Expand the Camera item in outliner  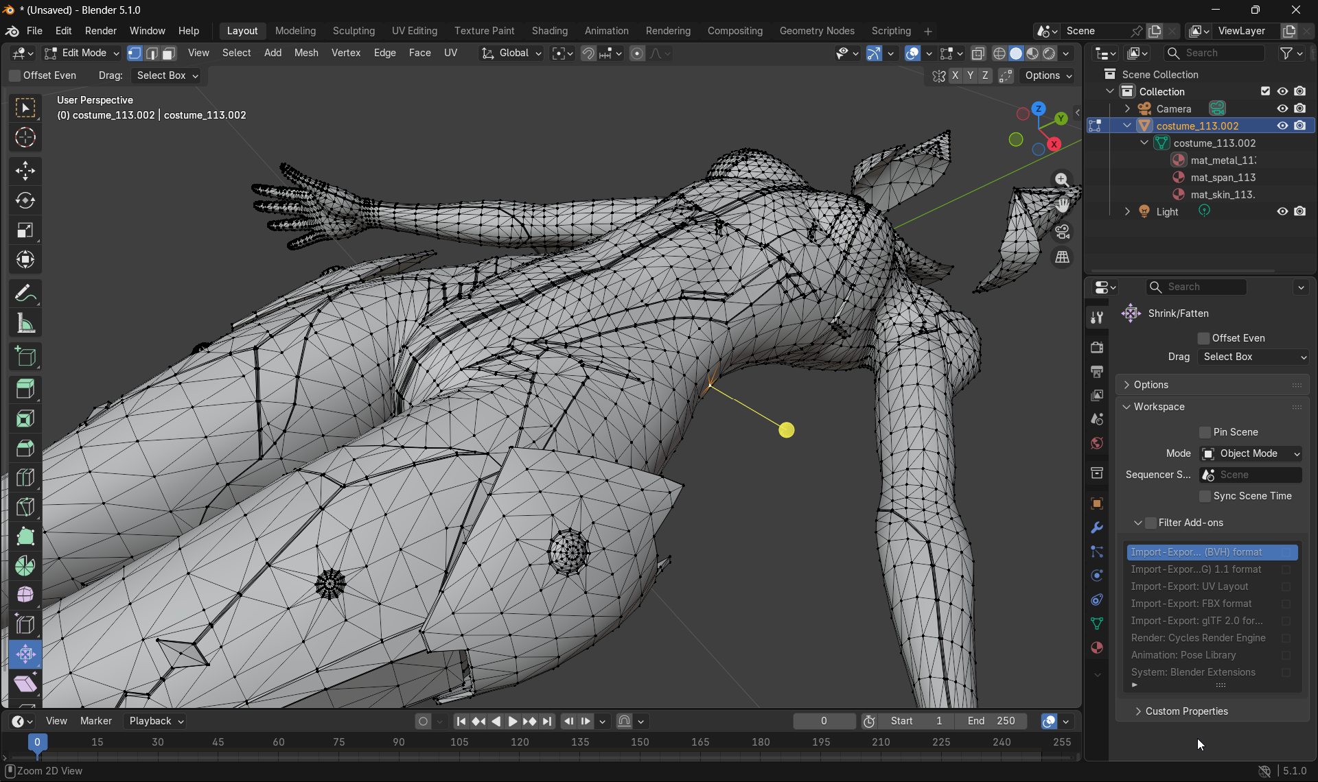(1127, 108)
